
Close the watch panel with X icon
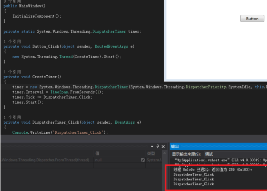point(163,147)
